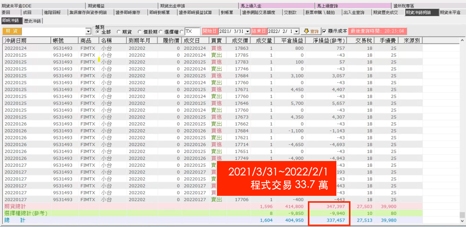Click the net loss value -1,143
Image resolution: width=466 pixels, height=227 pixels.
point(337,131)
